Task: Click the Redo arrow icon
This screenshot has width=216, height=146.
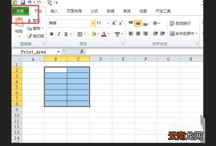Action: [40, 2]
